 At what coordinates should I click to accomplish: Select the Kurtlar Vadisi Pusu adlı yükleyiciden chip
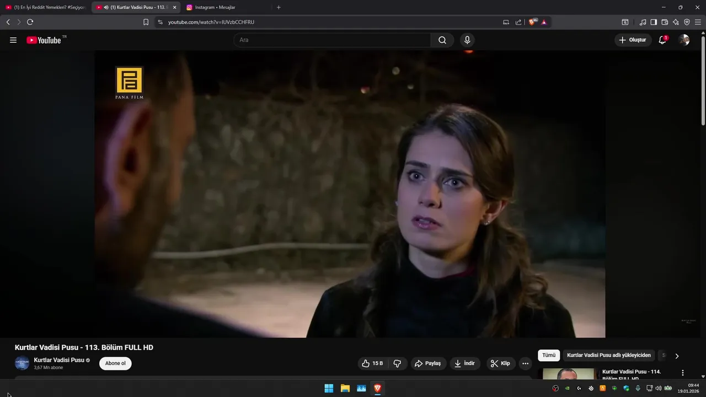pyautogui.click(x=609, y=356)
